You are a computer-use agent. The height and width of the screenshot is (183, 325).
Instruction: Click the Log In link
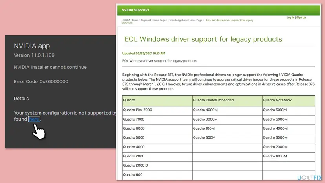tap(290, 18)
